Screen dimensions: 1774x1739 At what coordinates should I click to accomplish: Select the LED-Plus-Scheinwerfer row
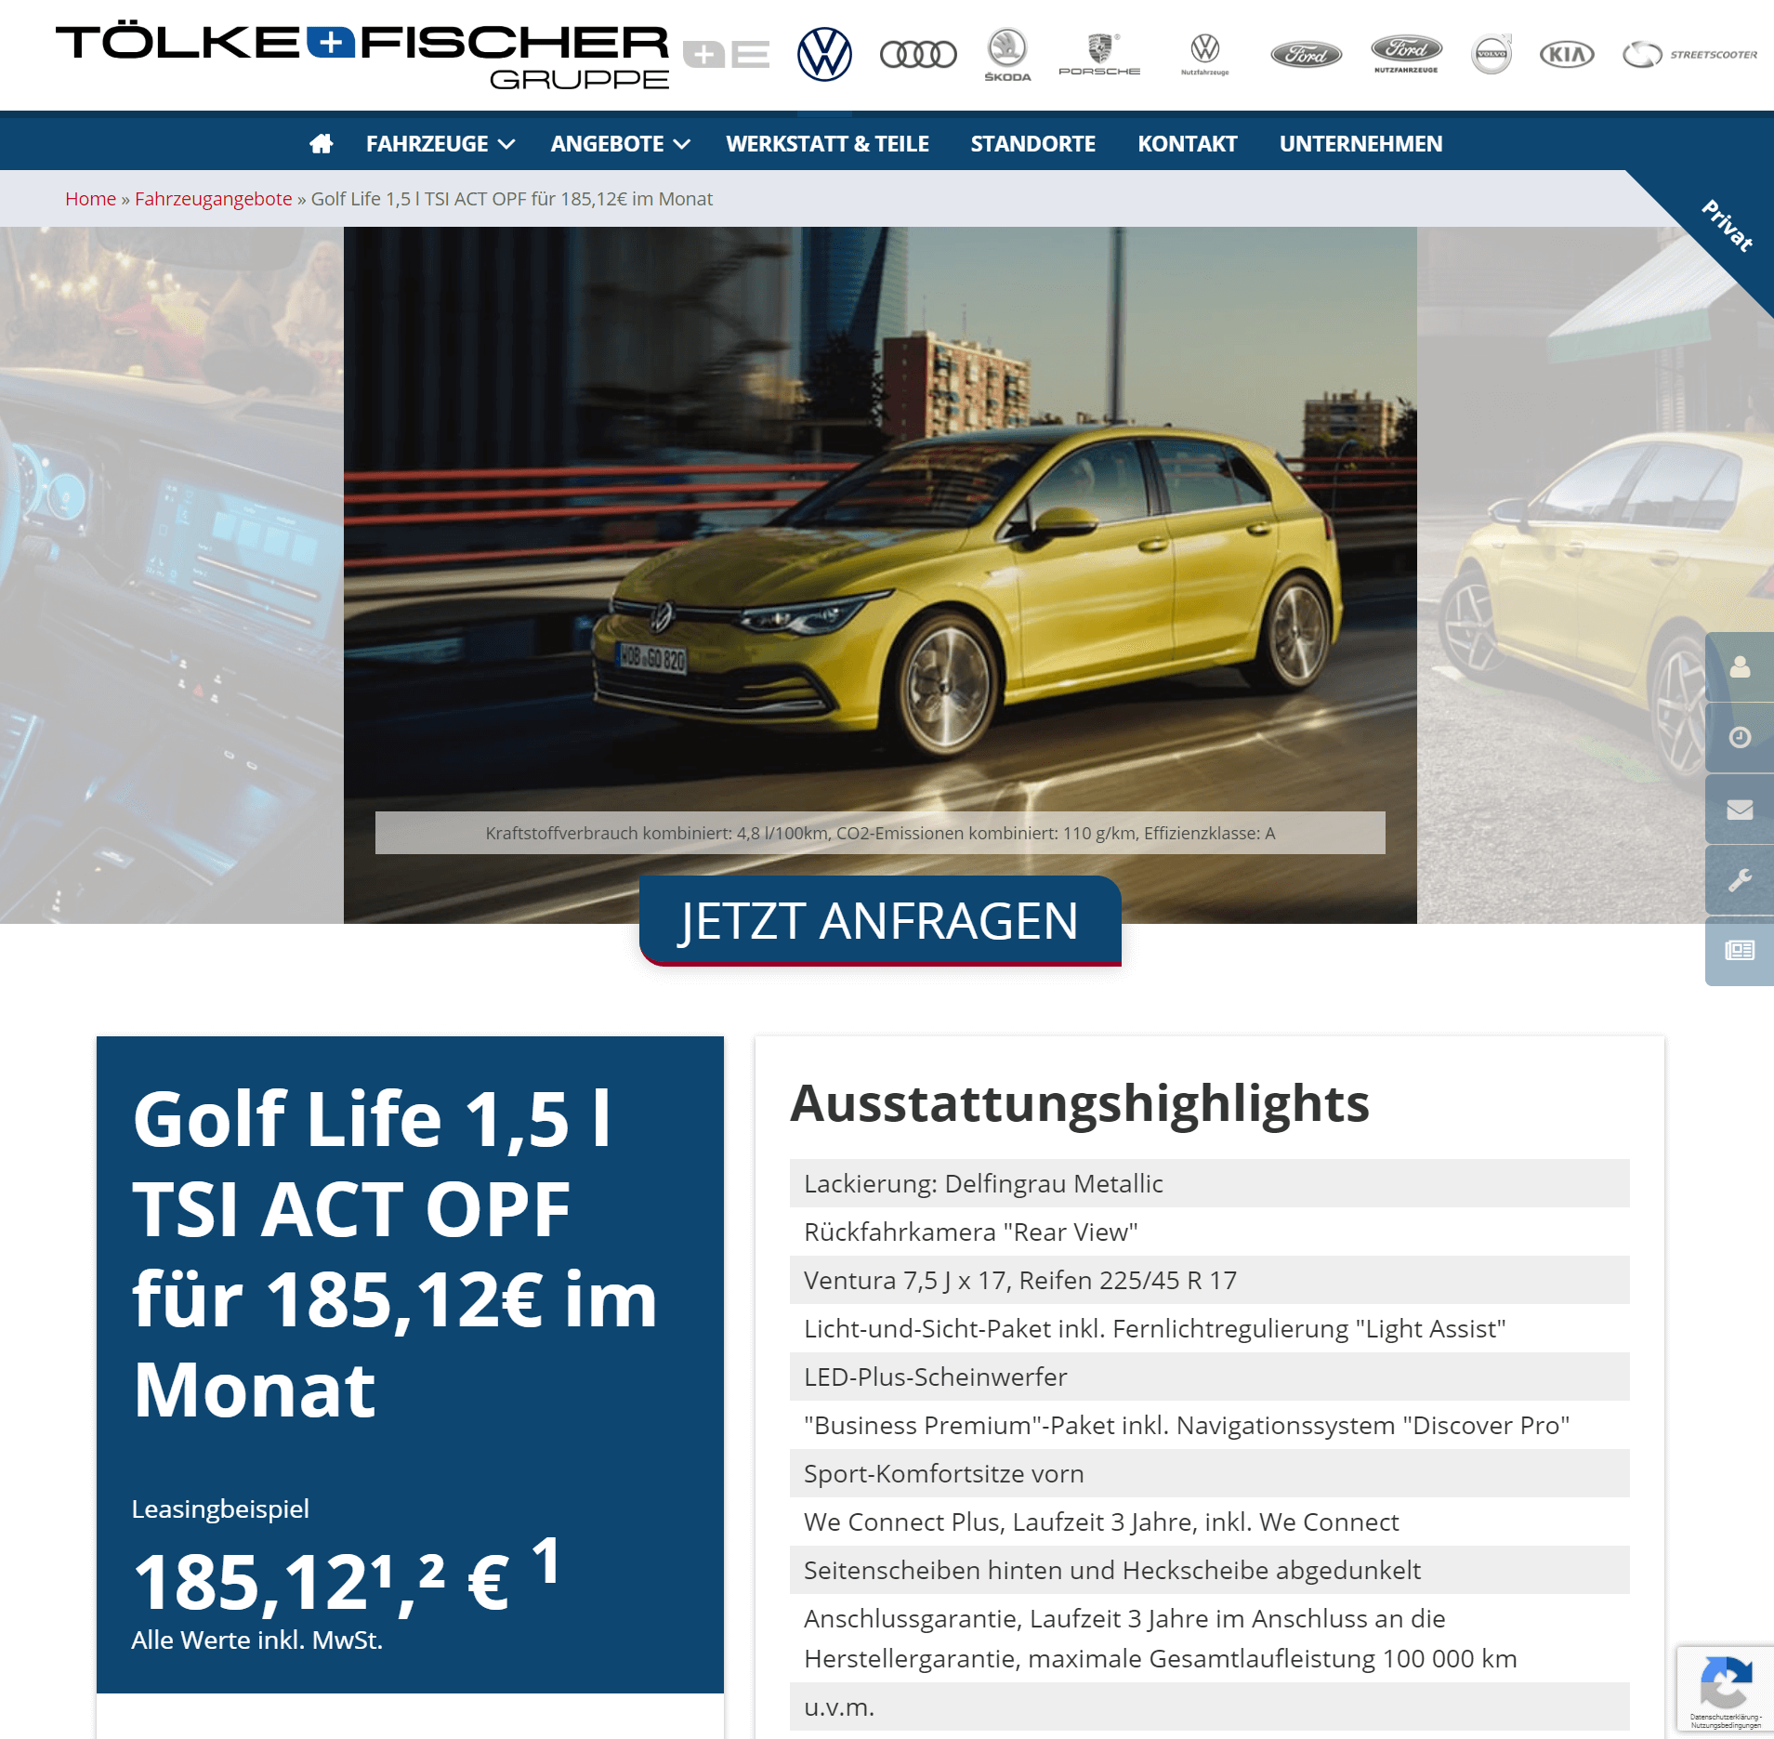pyautogui.click(x=1209, y=1377)
